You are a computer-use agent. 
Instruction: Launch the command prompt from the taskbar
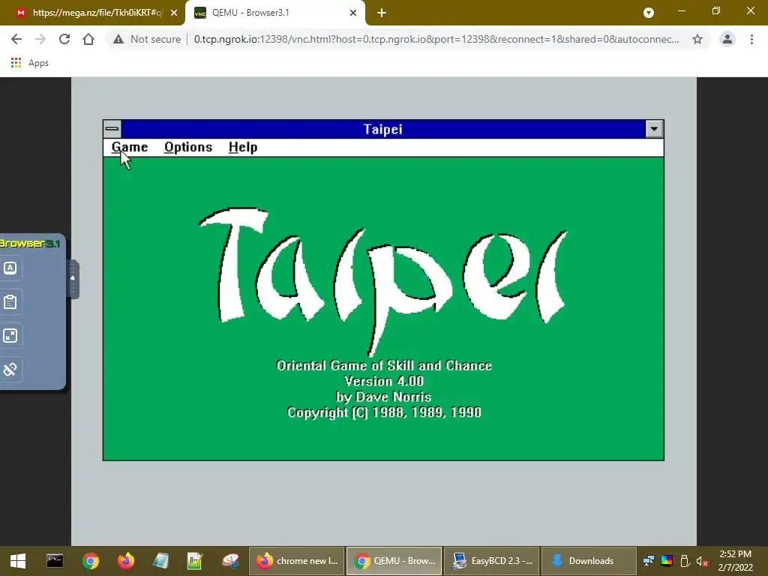pyautogui.click(x=54, y=561)
